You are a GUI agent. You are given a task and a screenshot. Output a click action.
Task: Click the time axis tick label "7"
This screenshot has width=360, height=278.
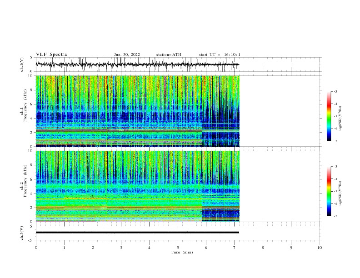coord(235,248)
